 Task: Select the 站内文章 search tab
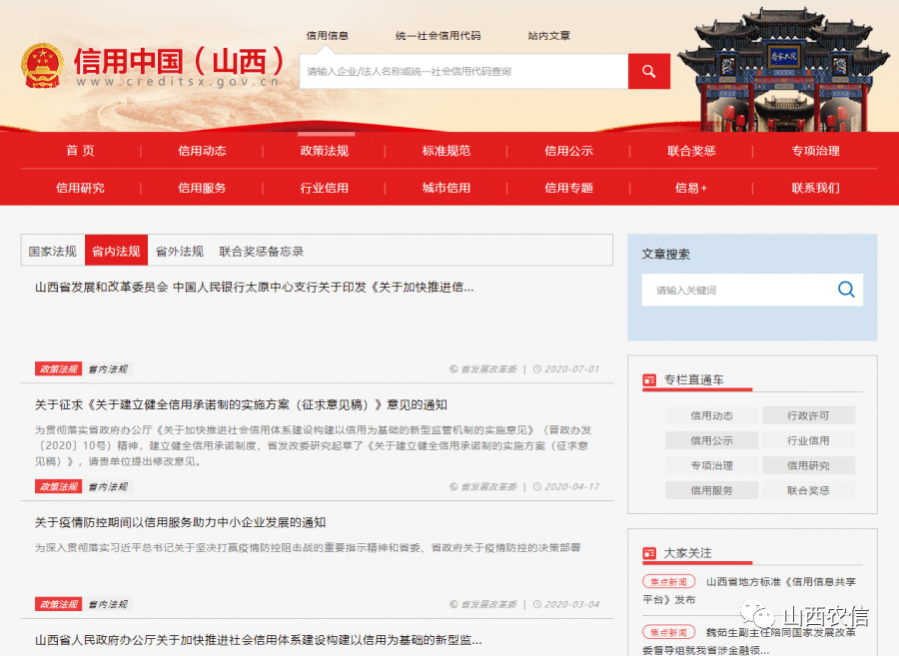pyautogui.click(x=548, y=36)
